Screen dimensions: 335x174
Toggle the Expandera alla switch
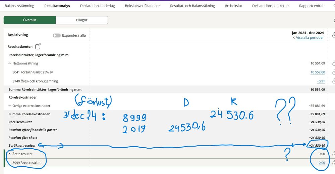[x=56, y=35]
